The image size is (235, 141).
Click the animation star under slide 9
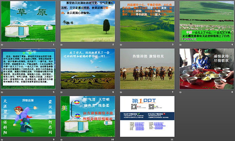(2, 140)
